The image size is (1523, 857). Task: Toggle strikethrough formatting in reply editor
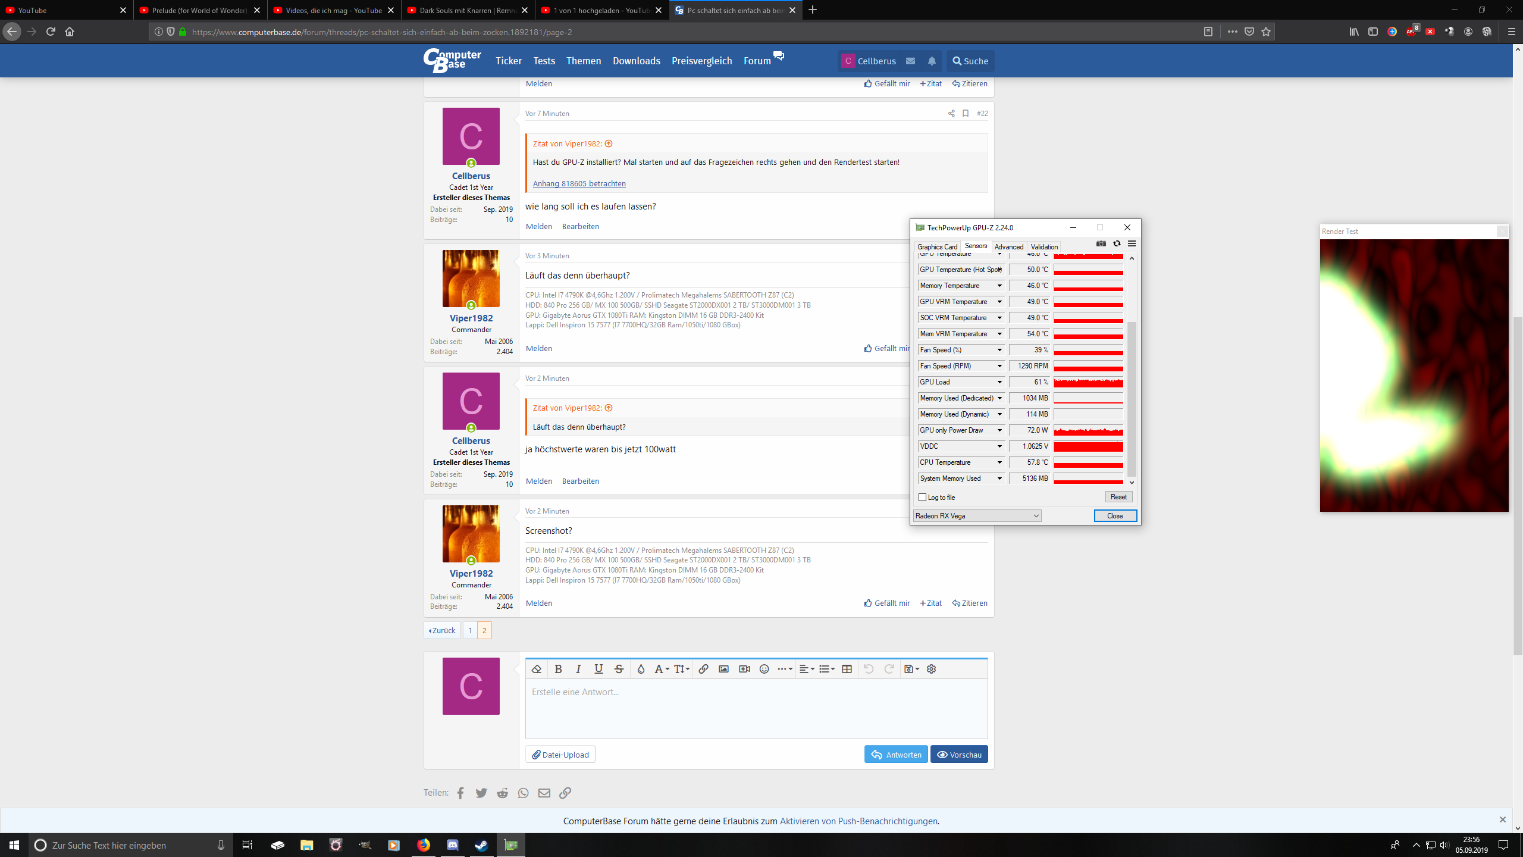619,669
